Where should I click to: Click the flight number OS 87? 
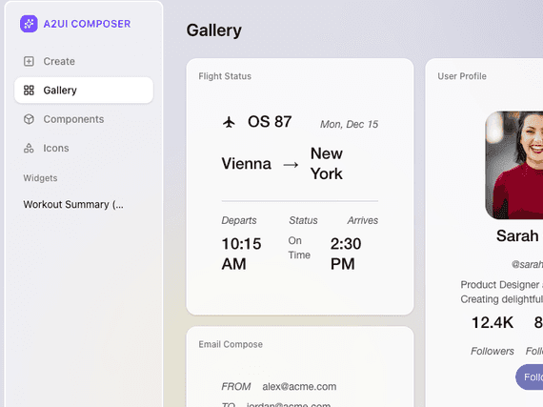[x=270, y=122]
